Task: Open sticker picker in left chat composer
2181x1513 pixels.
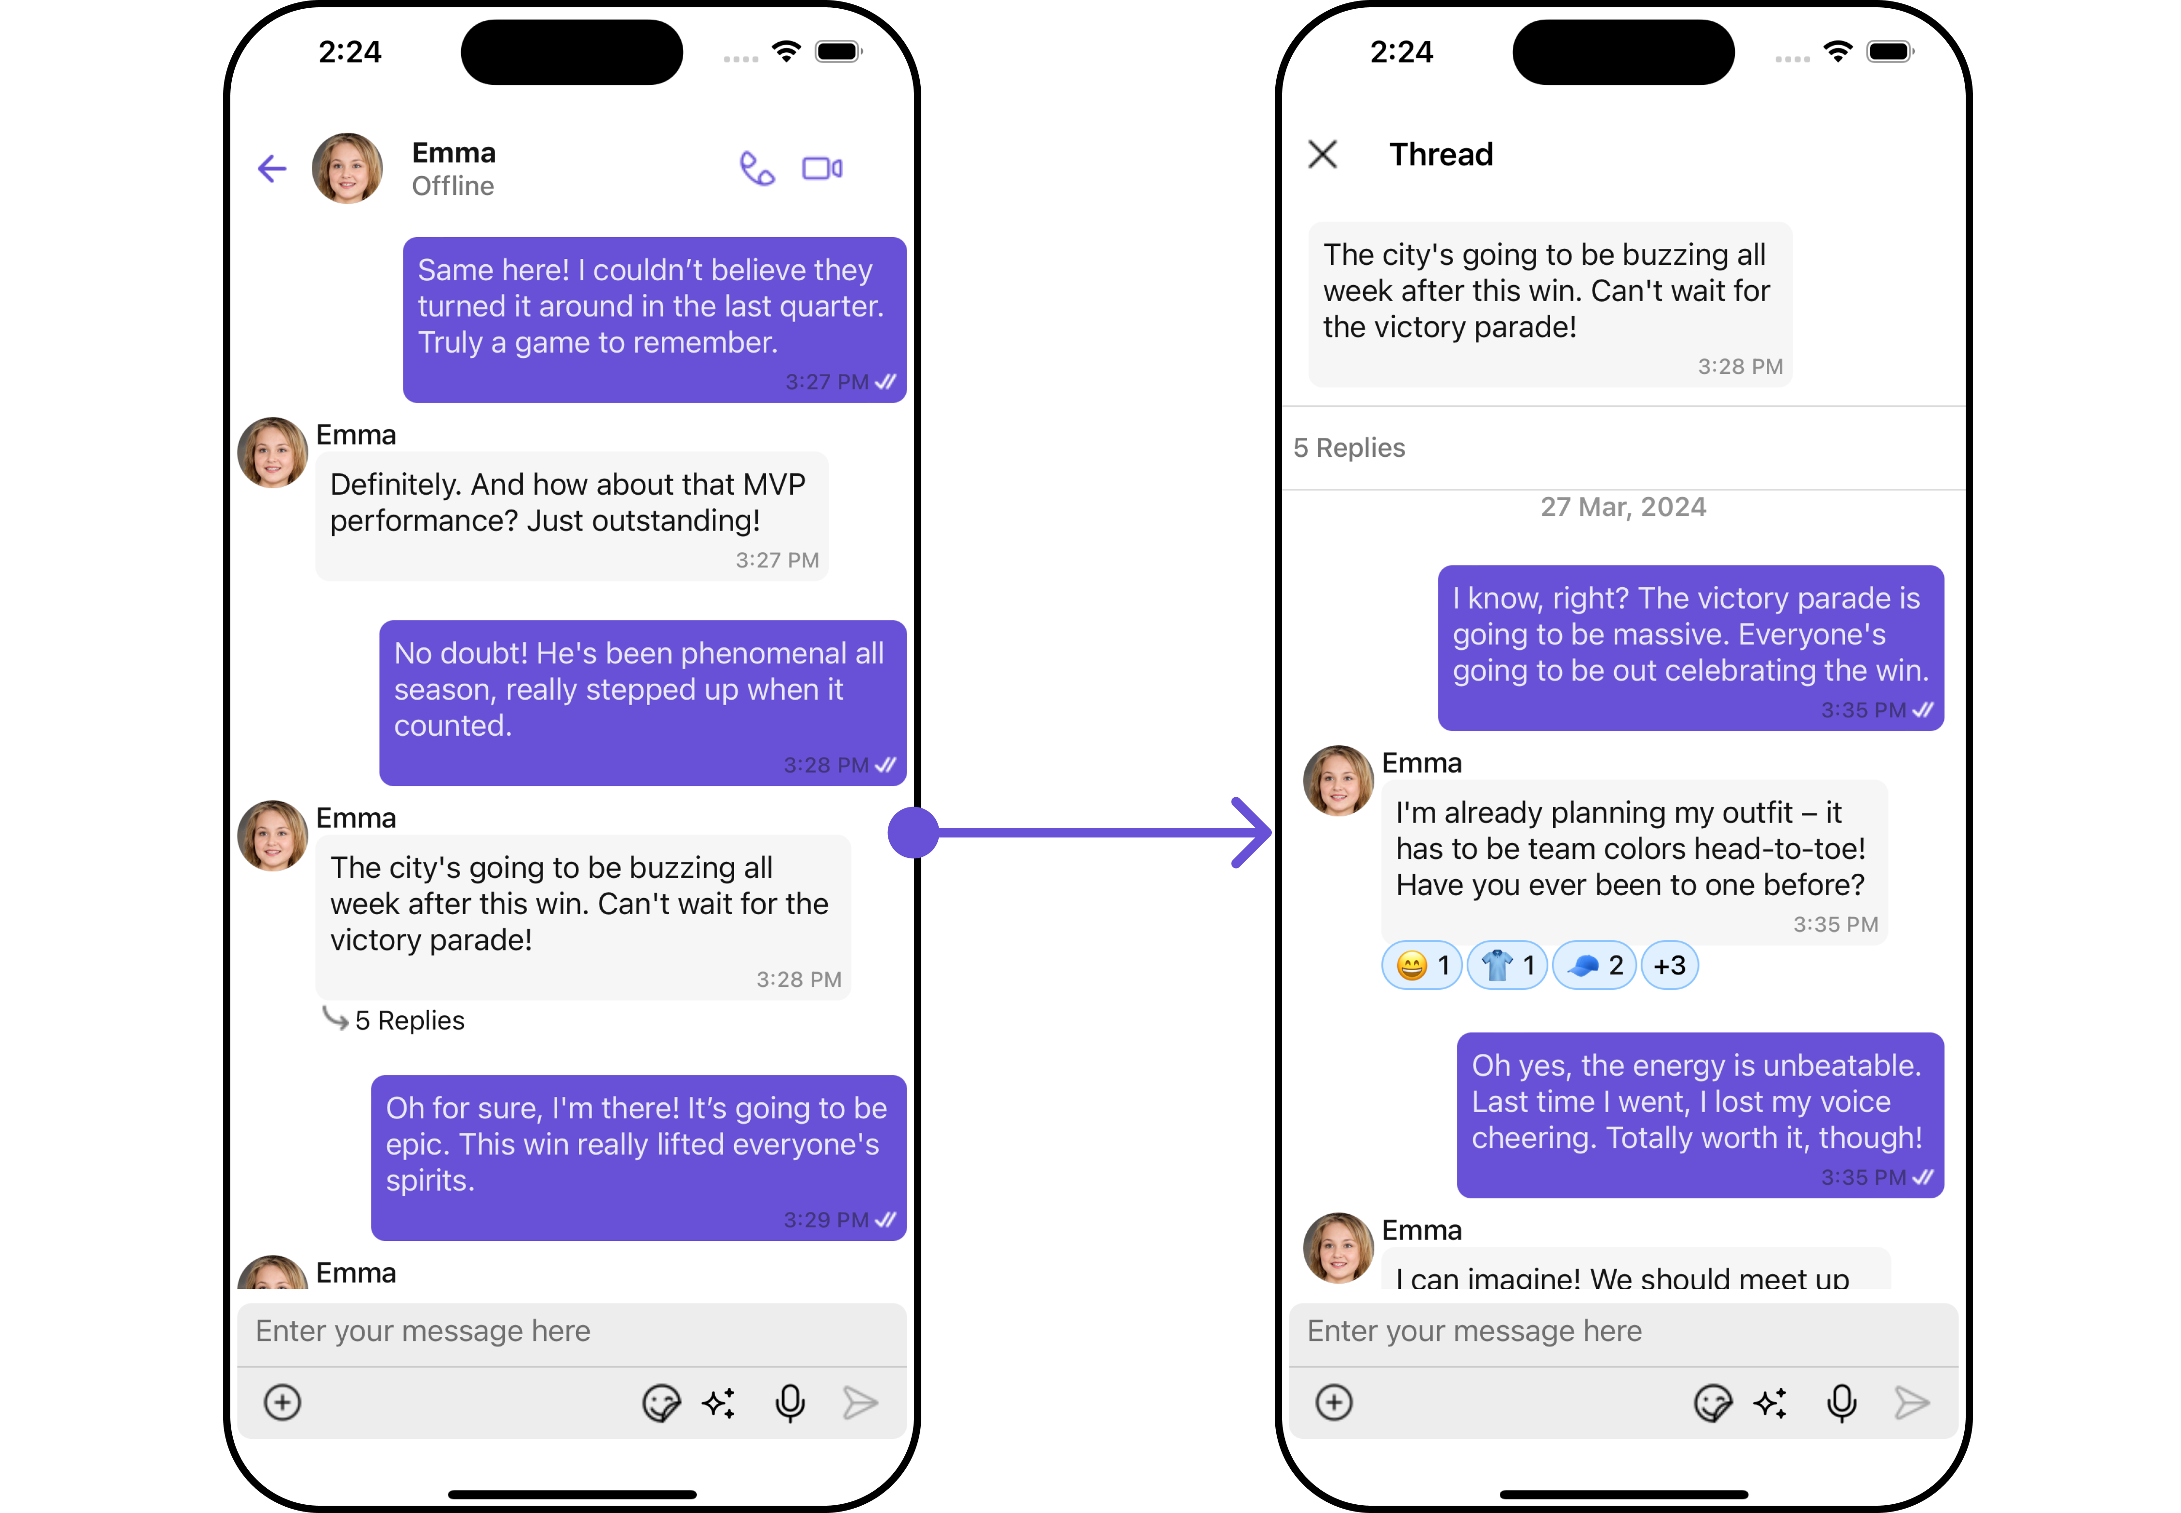Action: click(x=660, y=1403)
